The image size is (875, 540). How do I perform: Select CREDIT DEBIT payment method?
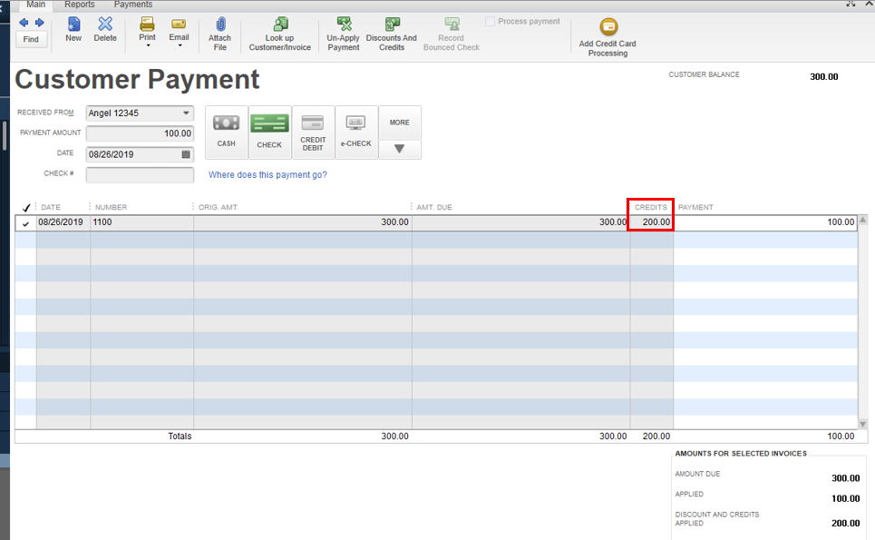[x=313, y=133]
